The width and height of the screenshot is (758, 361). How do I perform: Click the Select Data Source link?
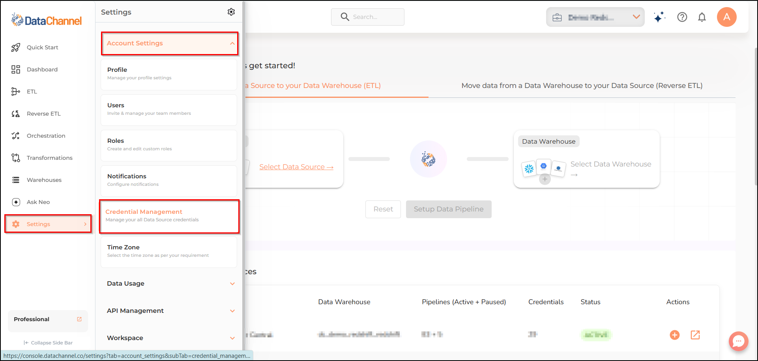[296, 167]
